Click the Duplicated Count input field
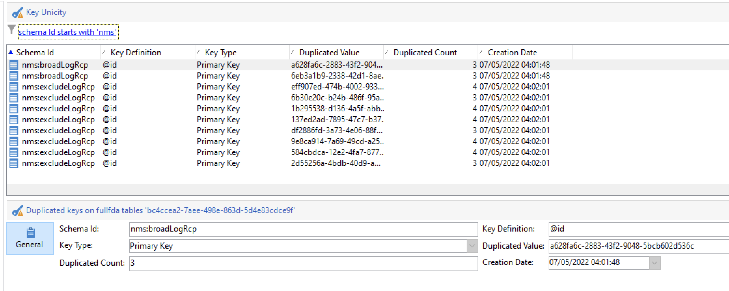 (x=303, y=263)
